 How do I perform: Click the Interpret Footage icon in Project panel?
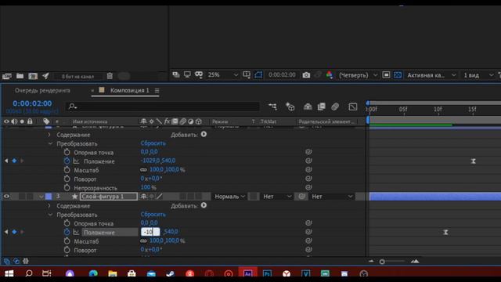click(x=7, y=76)
